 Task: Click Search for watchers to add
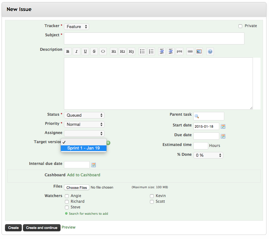[x=88, y=213]
